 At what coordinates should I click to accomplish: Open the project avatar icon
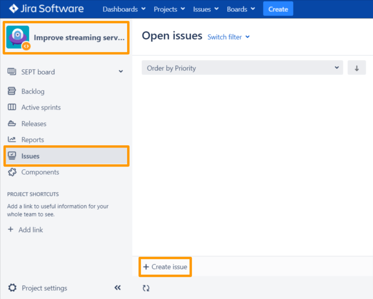point(18,37)
